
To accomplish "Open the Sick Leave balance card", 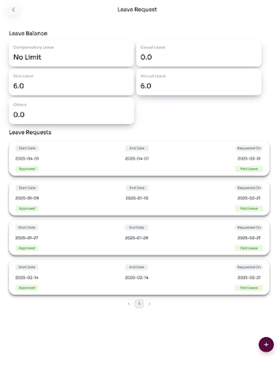I will pos(71,82).
